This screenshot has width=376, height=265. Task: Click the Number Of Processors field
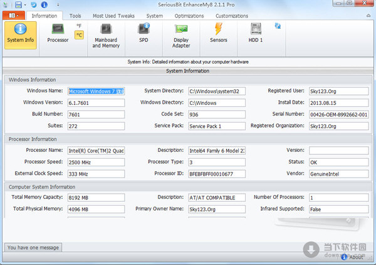pyautogui.click(x=339, y=197)
